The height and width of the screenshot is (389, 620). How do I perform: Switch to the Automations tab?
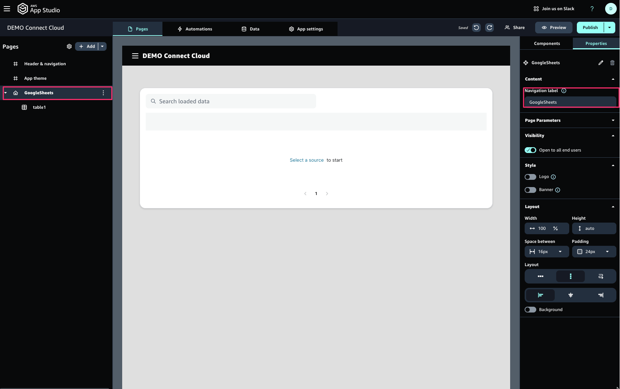click(x=195, y=29)
